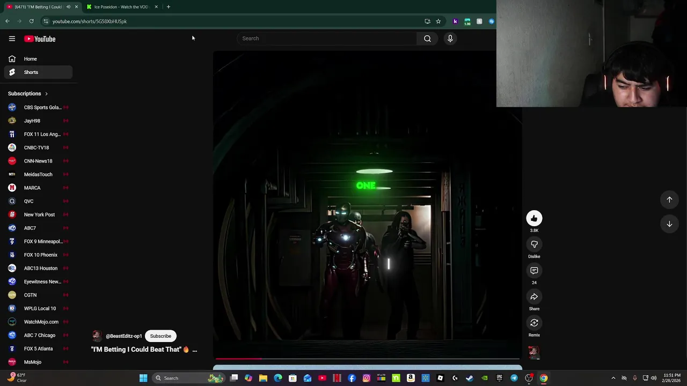Viewport: 687px width, 386px height.
Task: Open ABC13 Houston channel
Action: coord(38,268)
